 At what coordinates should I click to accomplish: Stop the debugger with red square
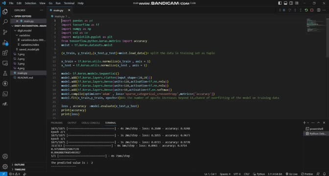(312, 10)
